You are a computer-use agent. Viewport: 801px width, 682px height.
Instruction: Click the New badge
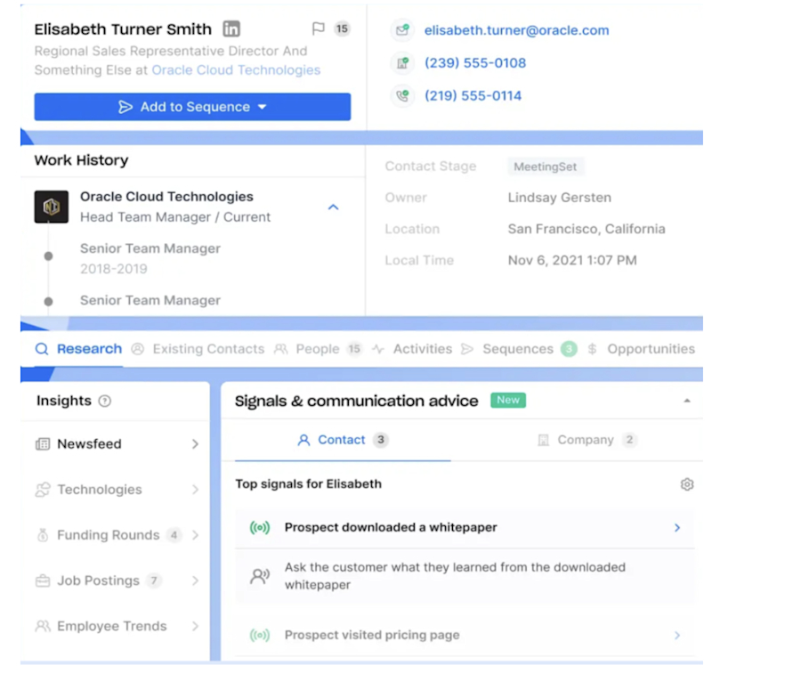(x=508, y=400)
